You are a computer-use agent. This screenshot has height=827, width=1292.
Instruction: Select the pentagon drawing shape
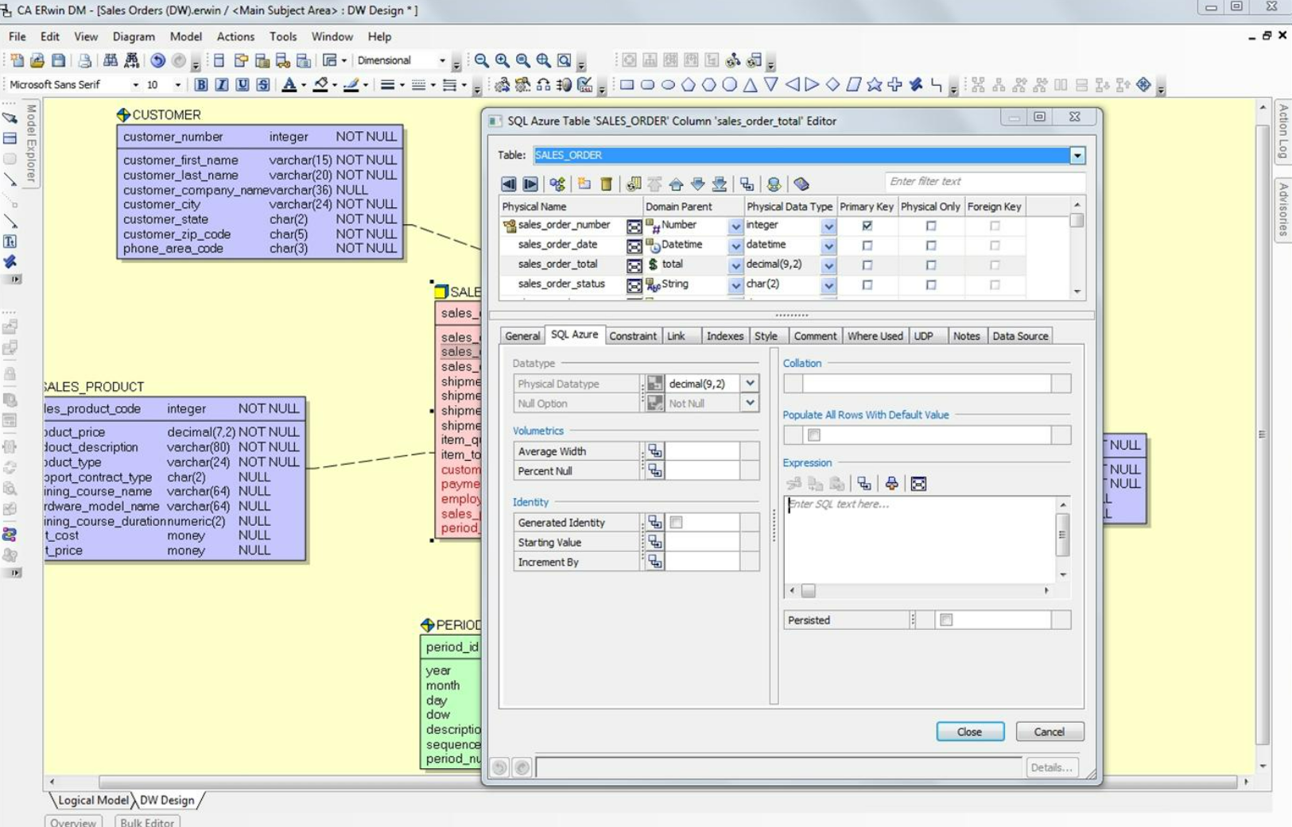coord(689,84)
